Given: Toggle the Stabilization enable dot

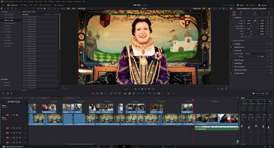Looking at the screenshot, I should click(x=232, y=63).
